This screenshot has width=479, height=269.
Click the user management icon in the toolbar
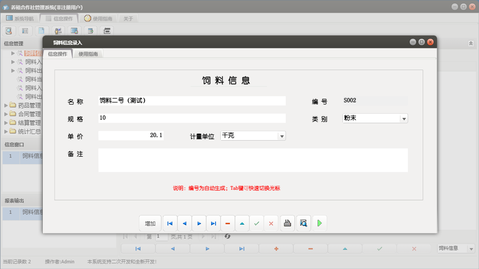coord(58,30)
